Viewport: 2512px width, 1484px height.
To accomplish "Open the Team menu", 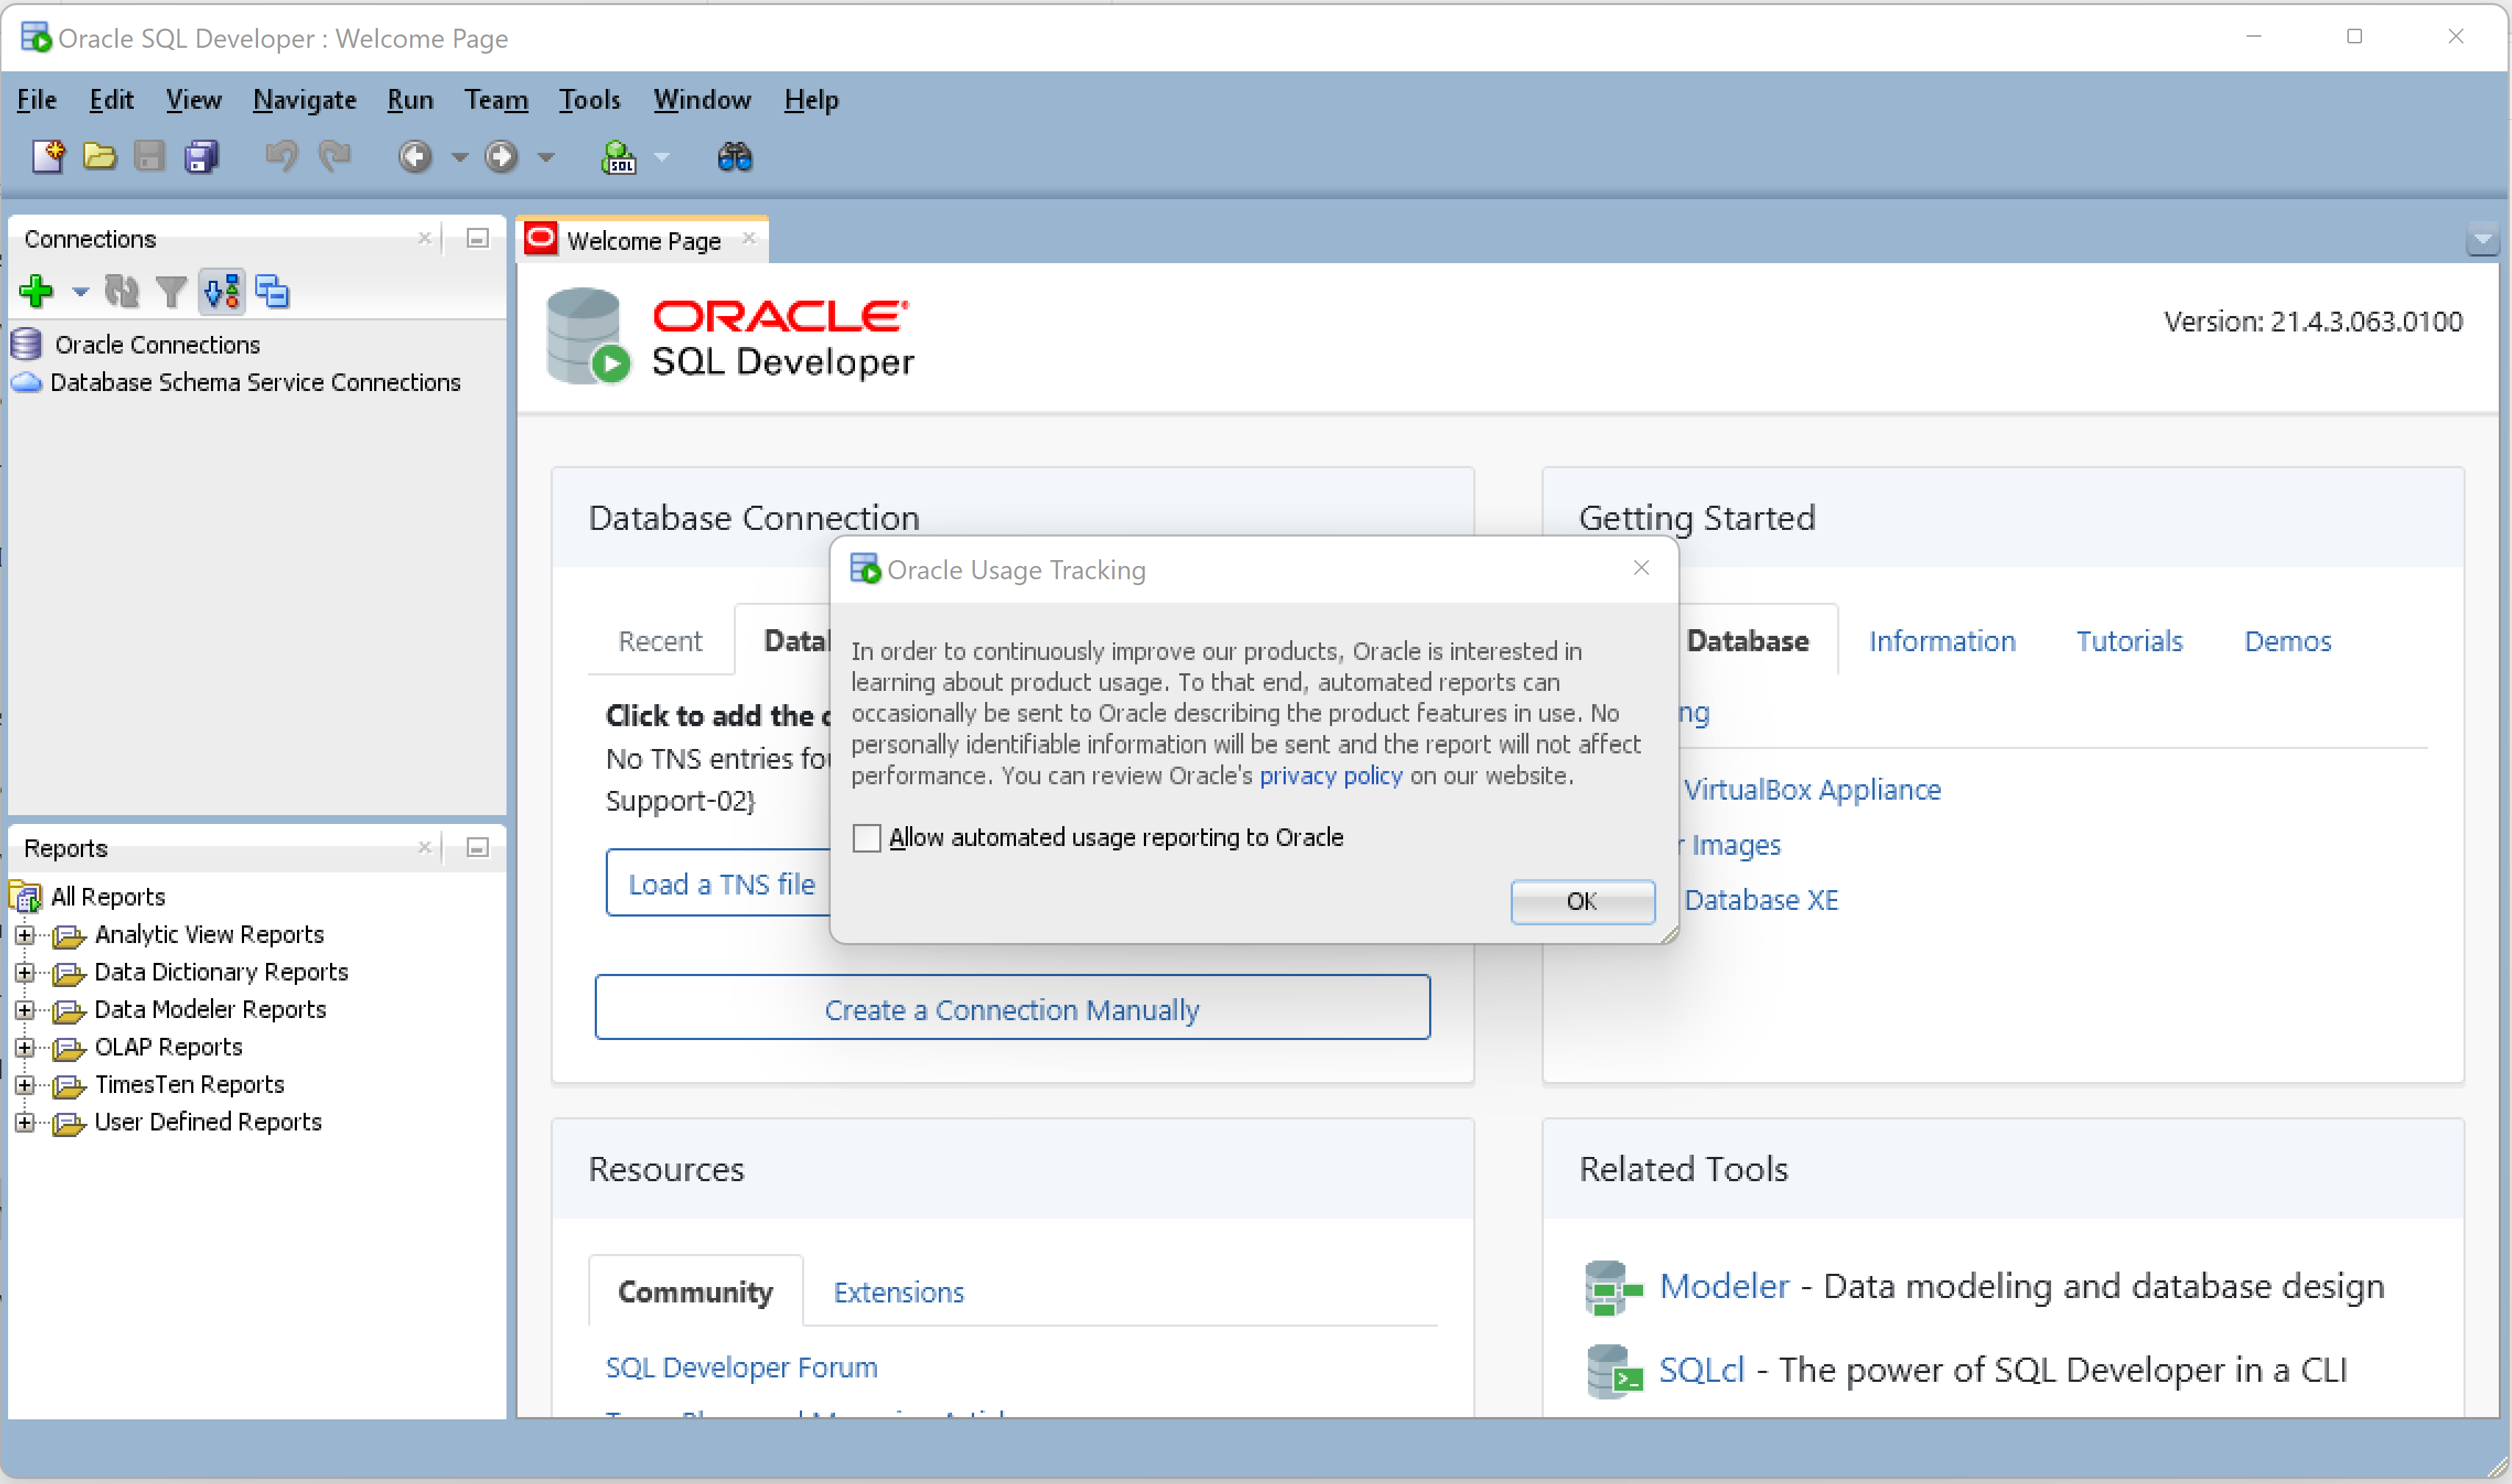I will [x=496, y=100].
